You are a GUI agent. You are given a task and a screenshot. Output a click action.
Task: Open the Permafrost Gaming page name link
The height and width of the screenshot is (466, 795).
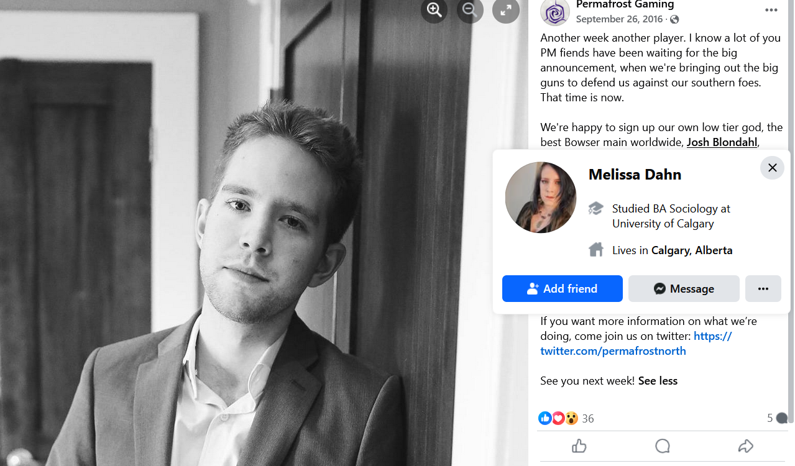pyautogui.click(x=625, y=5)
